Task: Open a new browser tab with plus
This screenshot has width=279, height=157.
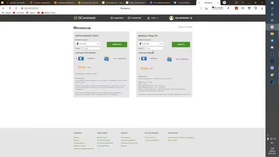Action: [225, 3]
